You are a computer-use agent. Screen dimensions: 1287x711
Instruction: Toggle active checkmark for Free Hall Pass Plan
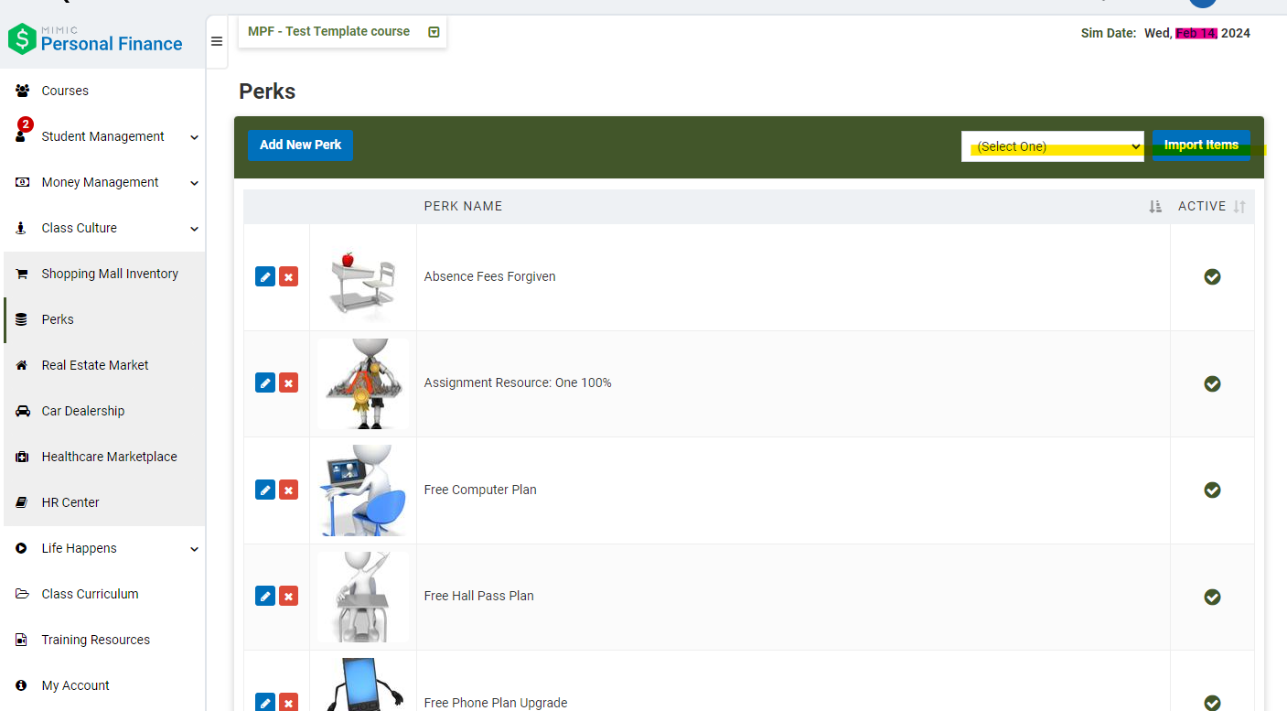(x=1212, y=597)
